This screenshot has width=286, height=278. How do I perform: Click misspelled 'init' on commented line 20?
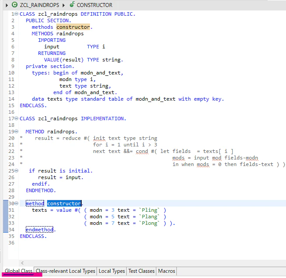click(99, 138)
